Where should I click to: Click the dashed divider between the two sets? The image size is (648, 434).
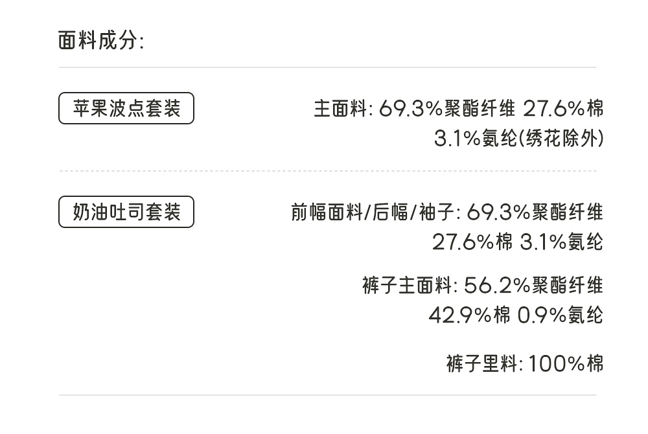click(327, 171)
